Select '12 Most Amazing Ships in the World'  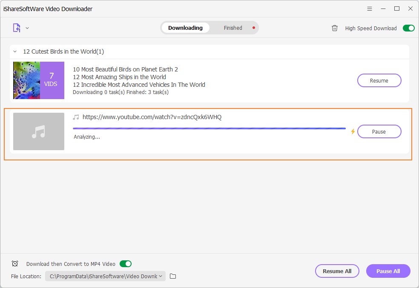[x=120, y=77]
